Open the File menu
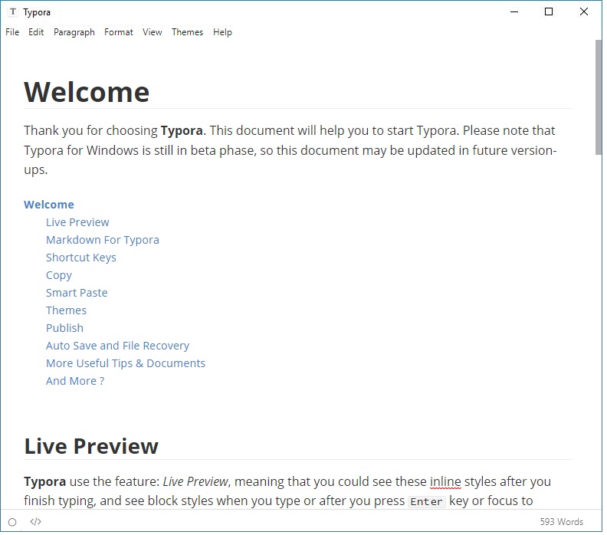 pyautogui.click(x=12, y=32)
